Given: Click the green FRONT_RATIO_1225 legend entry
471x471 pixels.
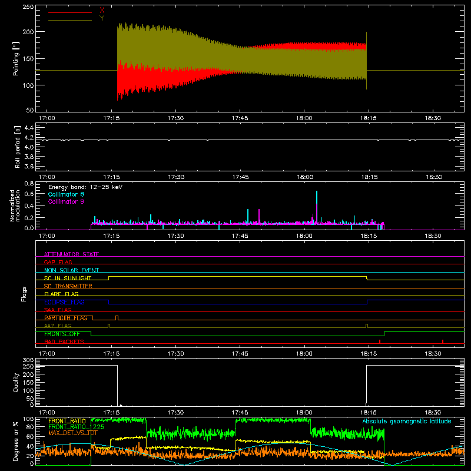Looking at the screenshot, I should tap(76, 427).
